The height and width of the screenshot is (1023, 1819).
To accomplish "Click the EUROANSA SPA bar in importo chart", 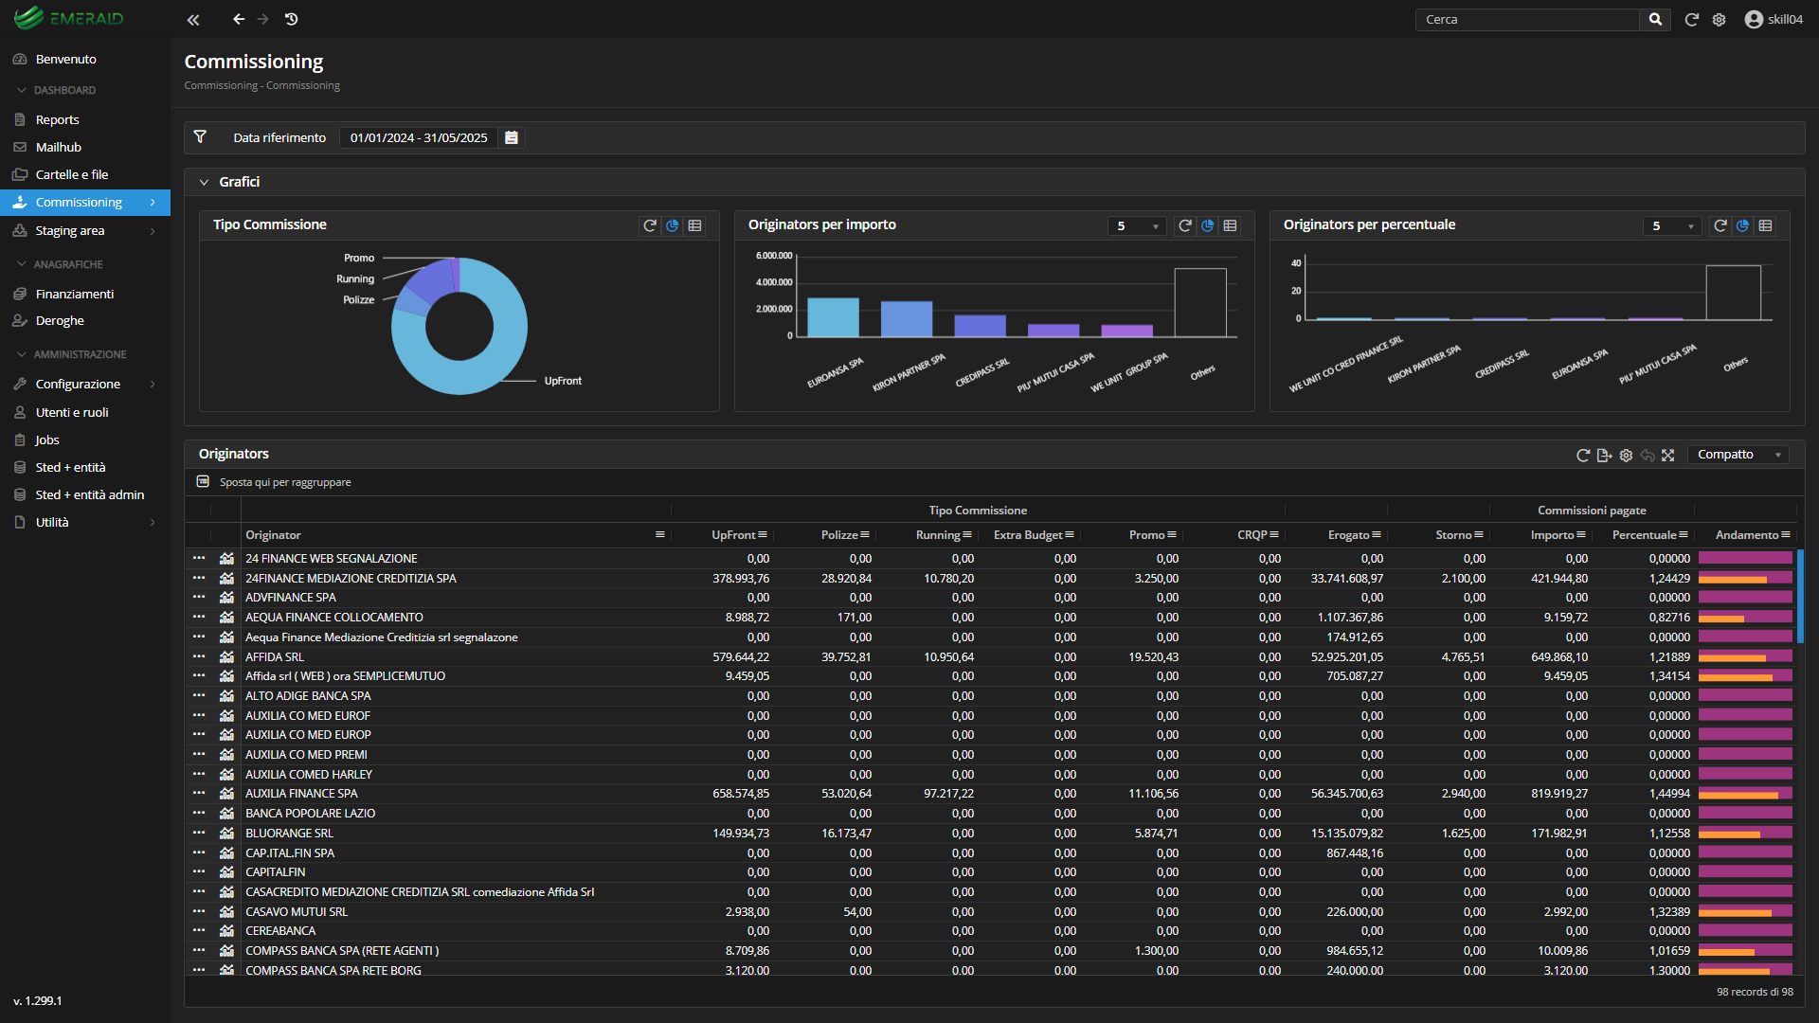I will click(833, 317).
